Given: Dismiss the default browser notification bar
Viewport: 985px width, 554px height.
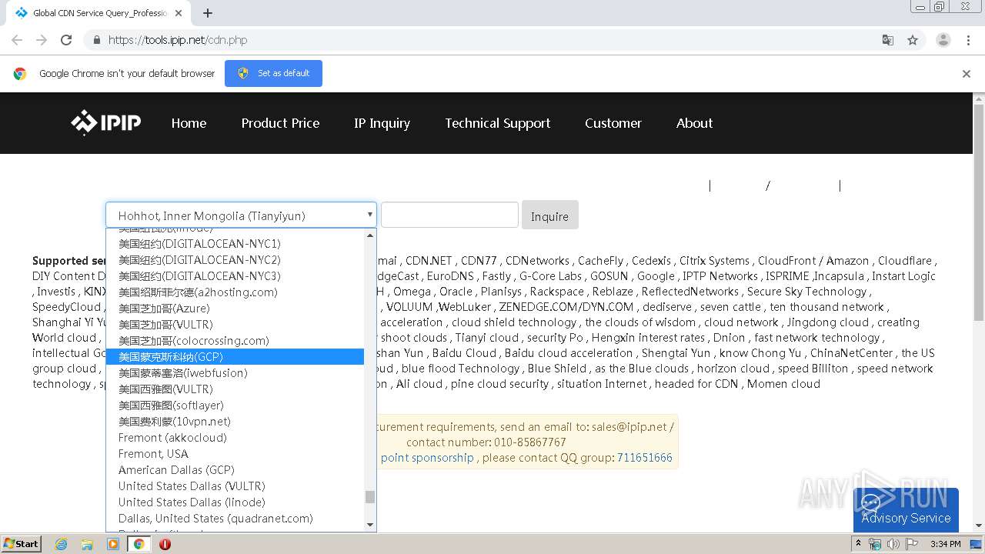Looking at the screenshot, I should click(x=966, y=74).
